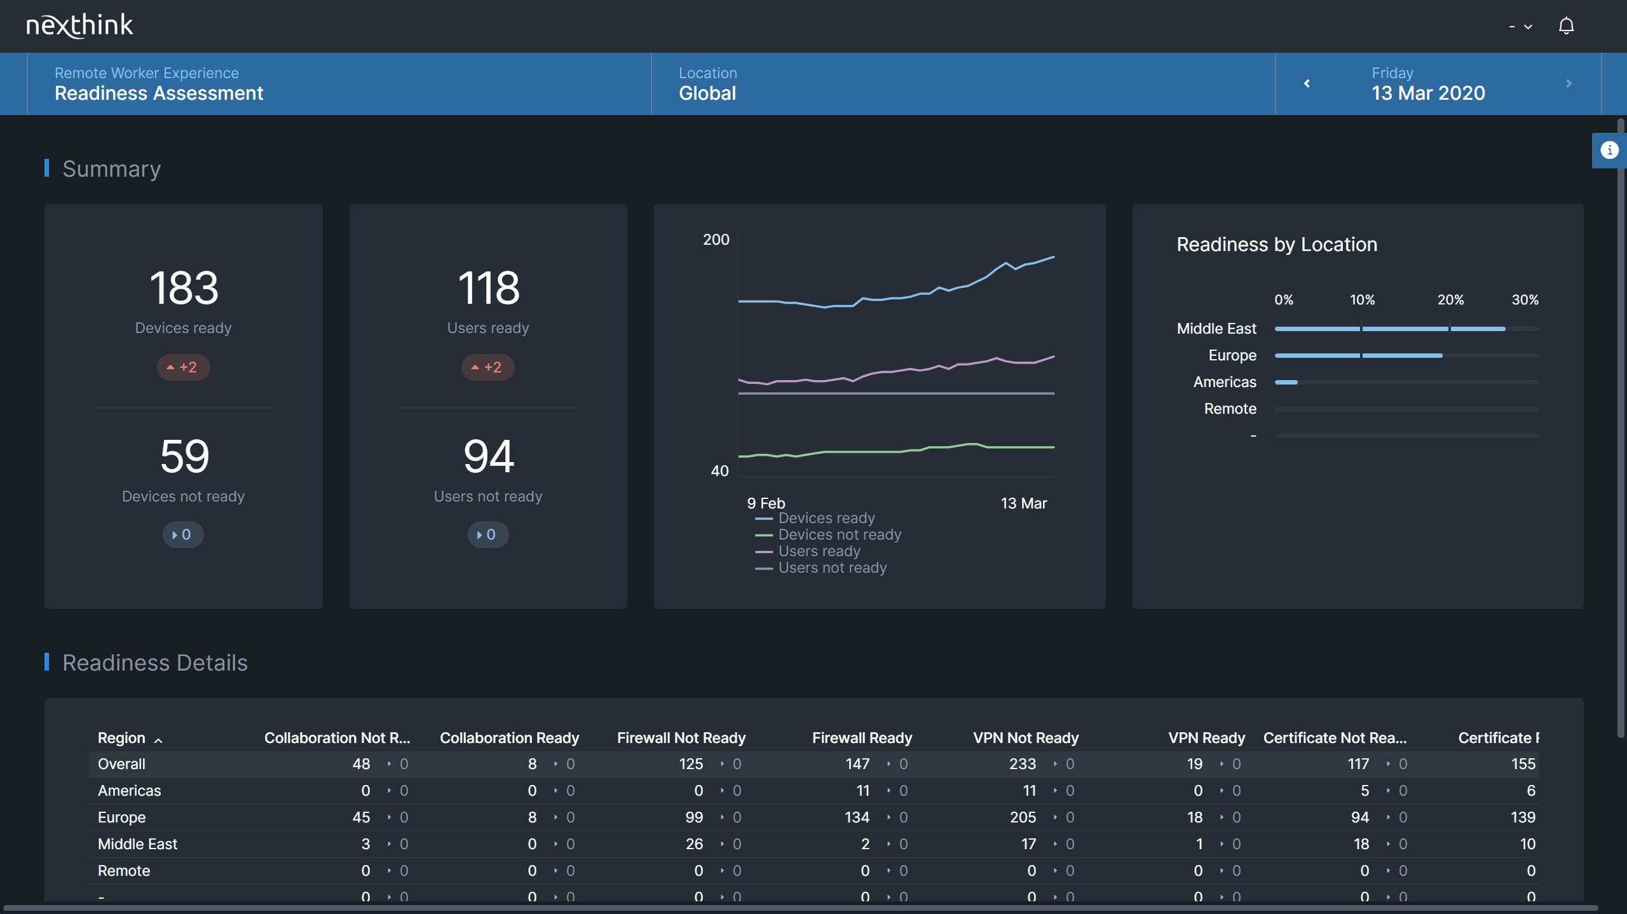Click the blue info panel icon

tap(1609, 151)
